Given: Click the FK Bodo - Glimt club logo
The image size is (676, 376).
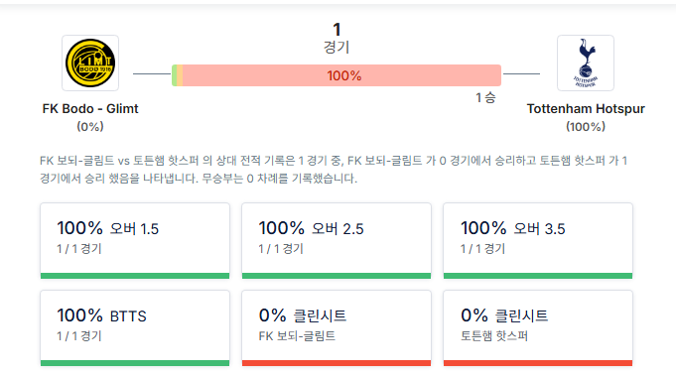Looking at the screenshot, I should point(90,63).
